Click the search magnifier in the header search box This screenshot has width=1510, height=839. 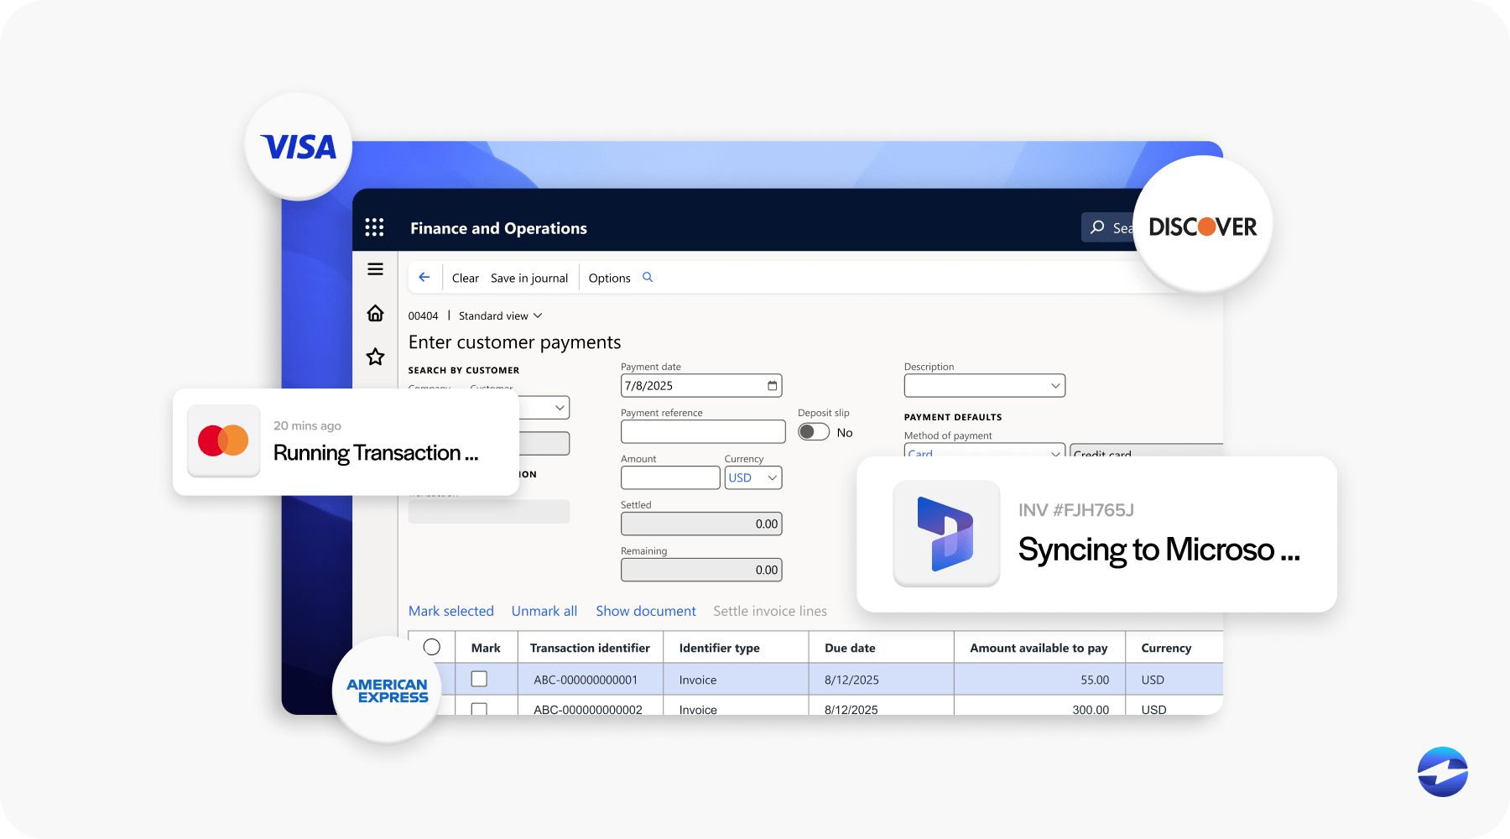pos(1097,227)
